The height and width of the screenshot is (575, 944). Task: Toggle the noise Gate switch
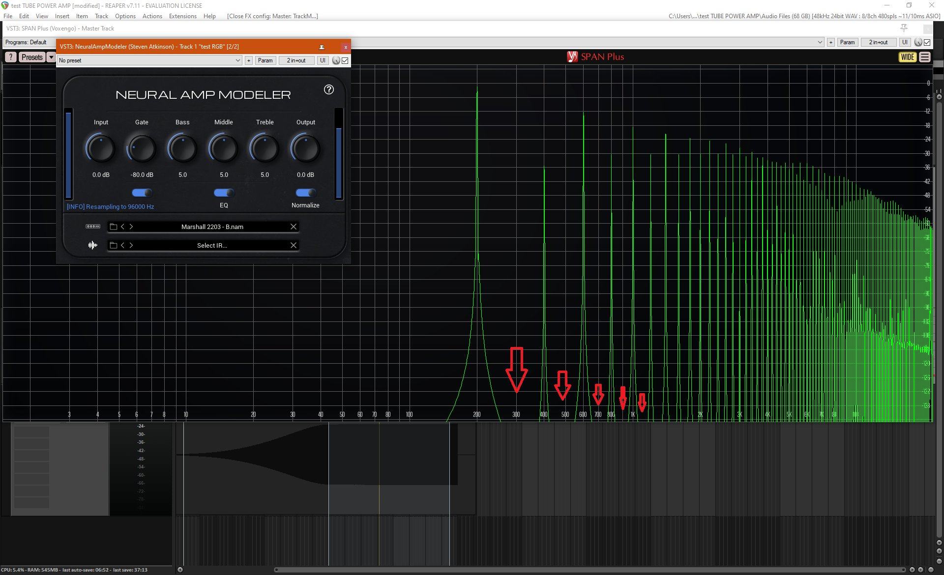point(142,193)
